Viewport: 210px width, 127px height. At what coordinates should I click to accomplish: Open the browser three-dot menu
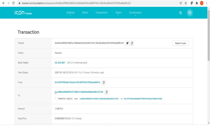point(207,3)
